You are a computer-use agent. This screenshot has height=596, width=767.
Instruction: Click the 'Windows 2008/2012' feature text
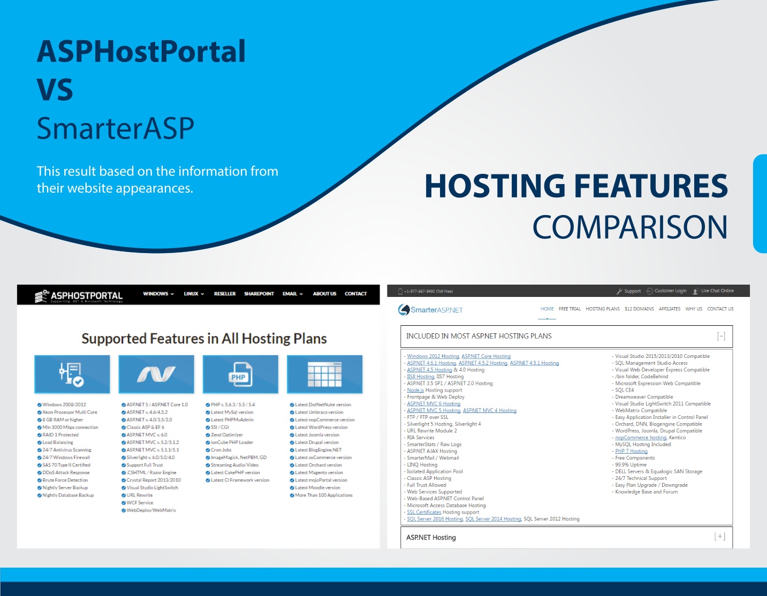click(x=64, y=405)
